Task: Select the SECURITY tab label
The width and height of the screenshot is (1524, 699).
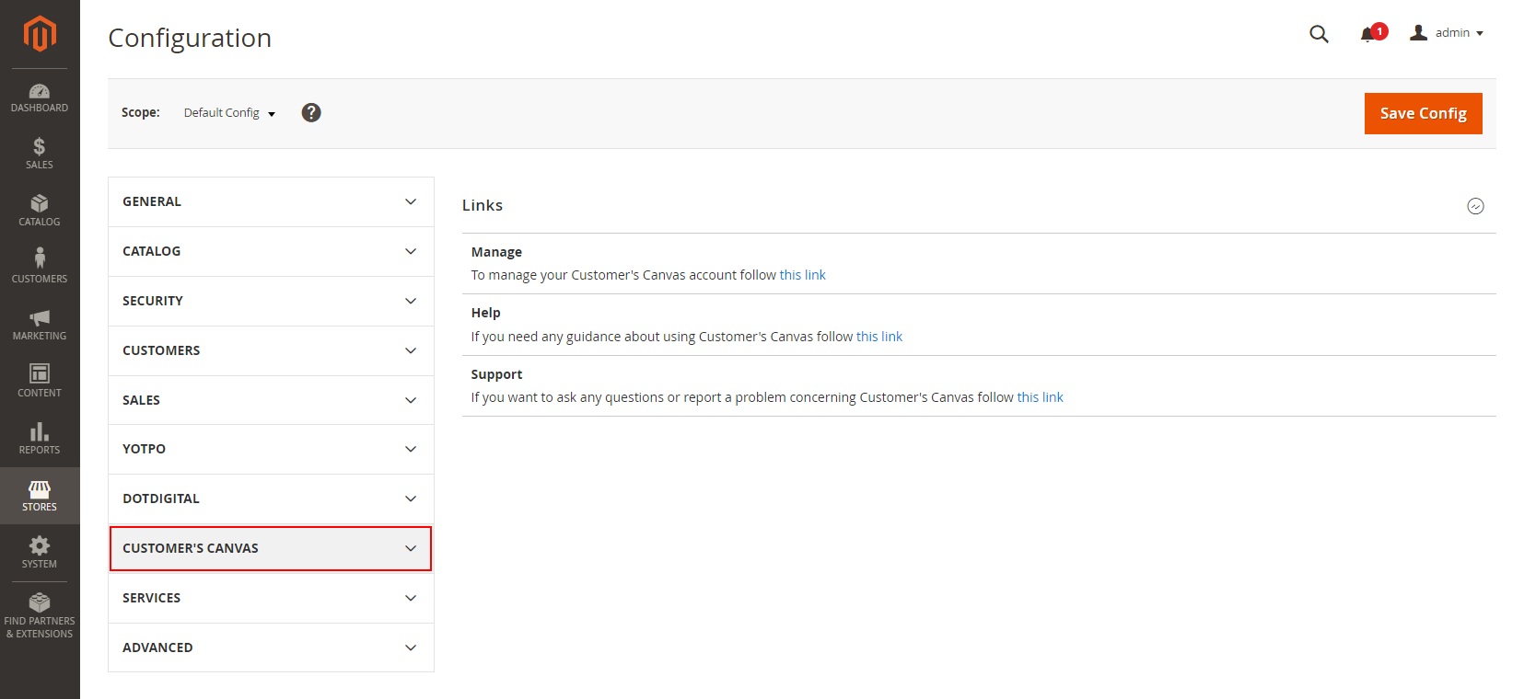Action: click(153, 301)
